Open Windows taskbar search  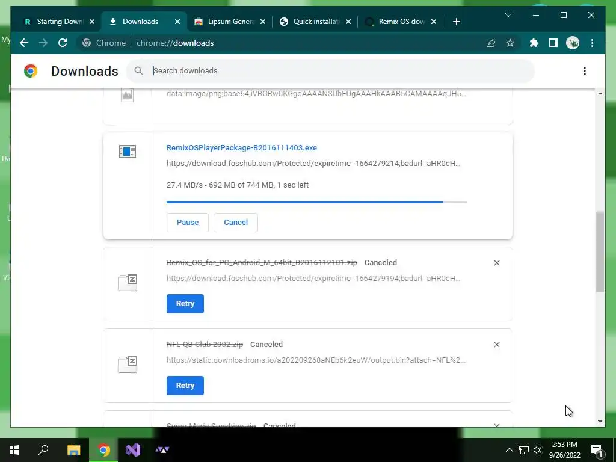[x=43, y=450]
